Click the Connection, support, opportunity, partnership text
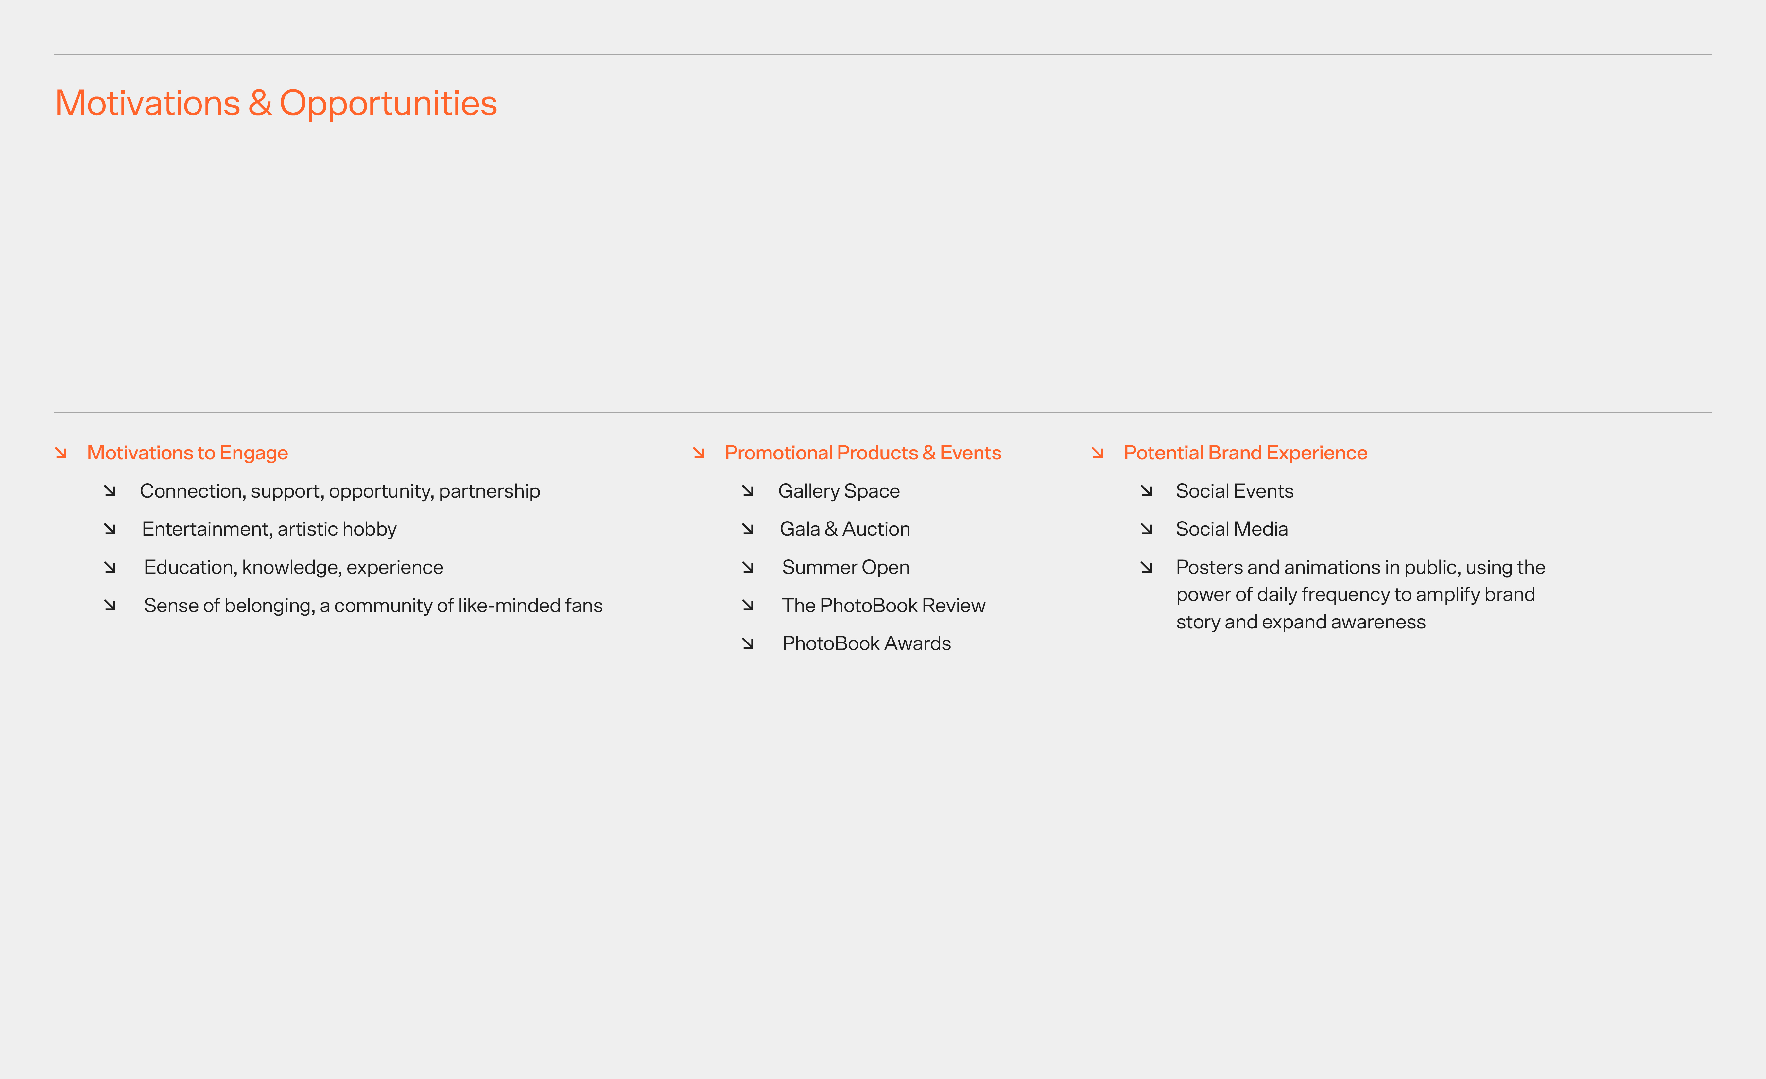1766x1079 pixels. click(340, 491)
